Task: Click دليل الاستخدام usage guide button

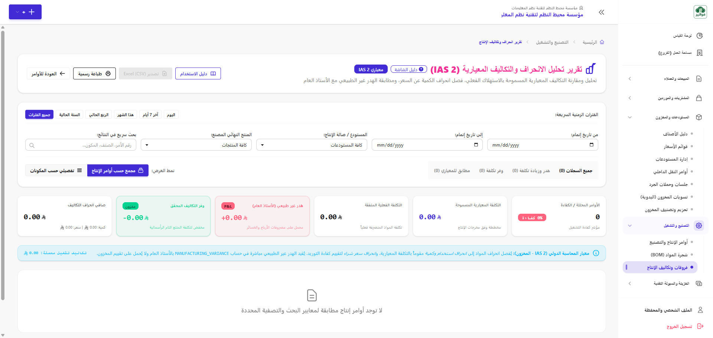Action: click(x=198, y=73)
